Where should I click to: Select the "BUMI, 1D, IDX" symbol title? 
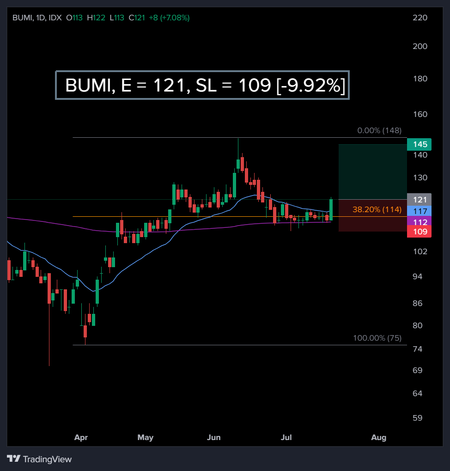click(37, 18)
